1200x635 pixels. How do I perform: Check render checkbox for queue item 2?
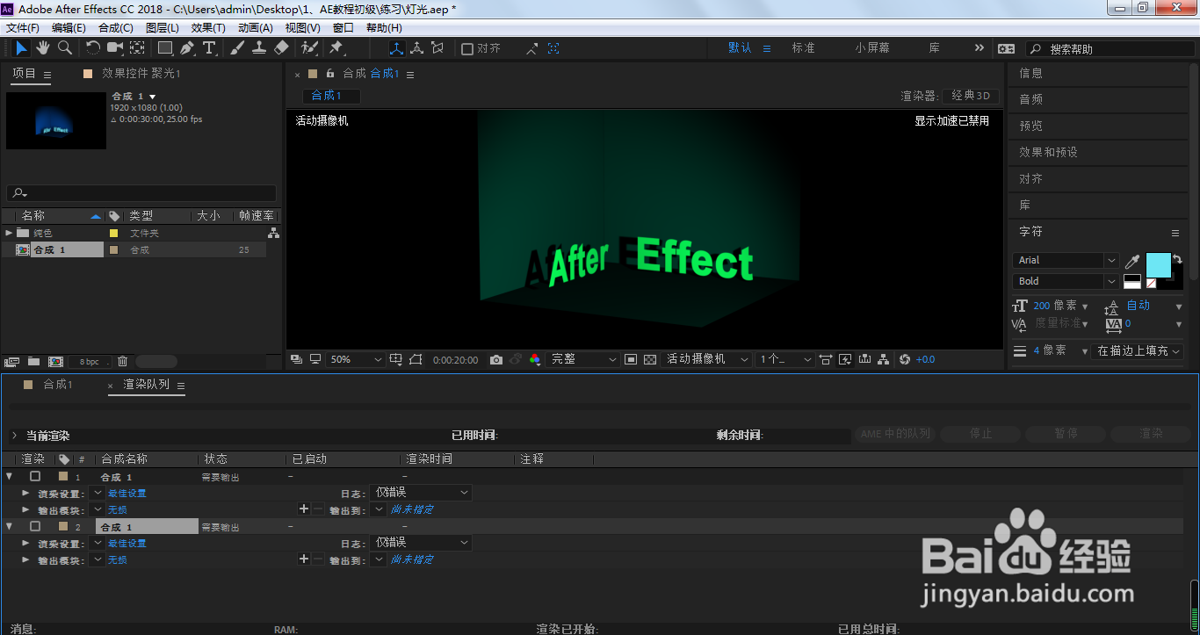(x=35, y=526)
